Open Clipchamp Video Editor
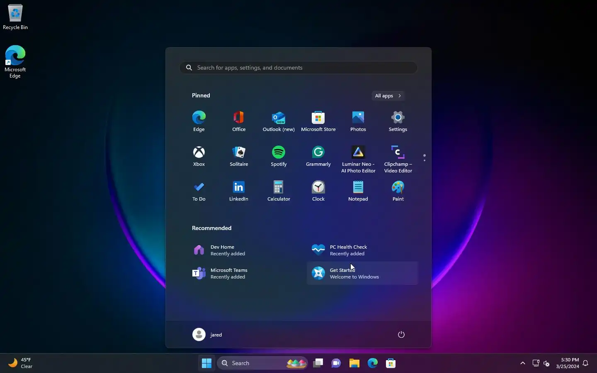Image resolution: width=597 pixels, height=373 pixels. [x=398, y=159]
